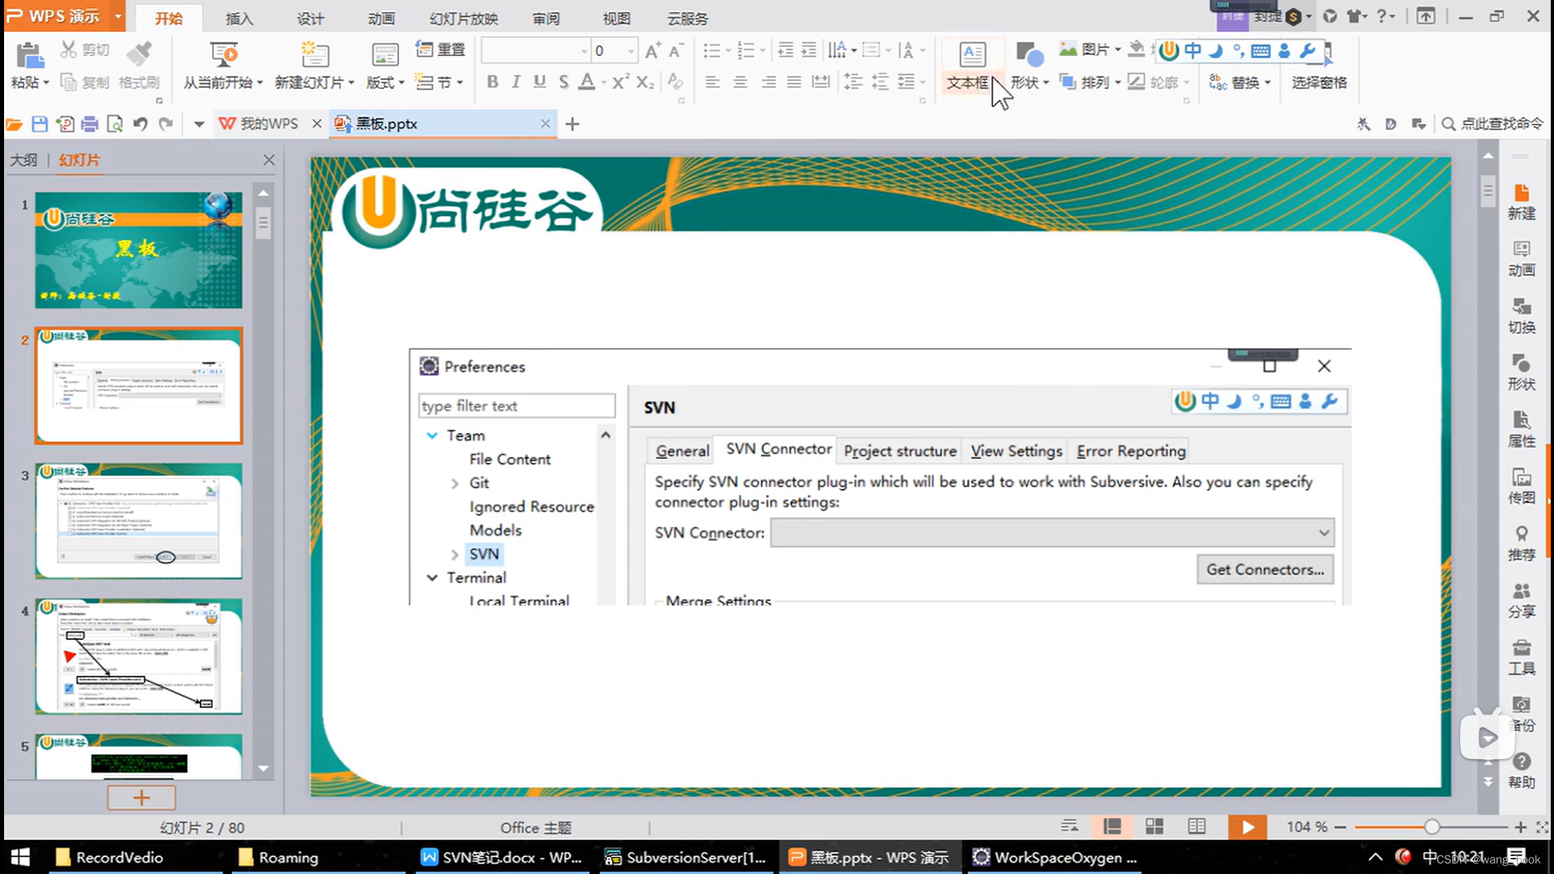Screen dimensions: 1554x874
Task: Expand the Team tree section
Action: coord(432,435)
